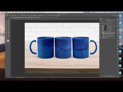This screenshot has height=92, width=123.
Task: Switch to the second document tab
Action: [x=50, y=17]
